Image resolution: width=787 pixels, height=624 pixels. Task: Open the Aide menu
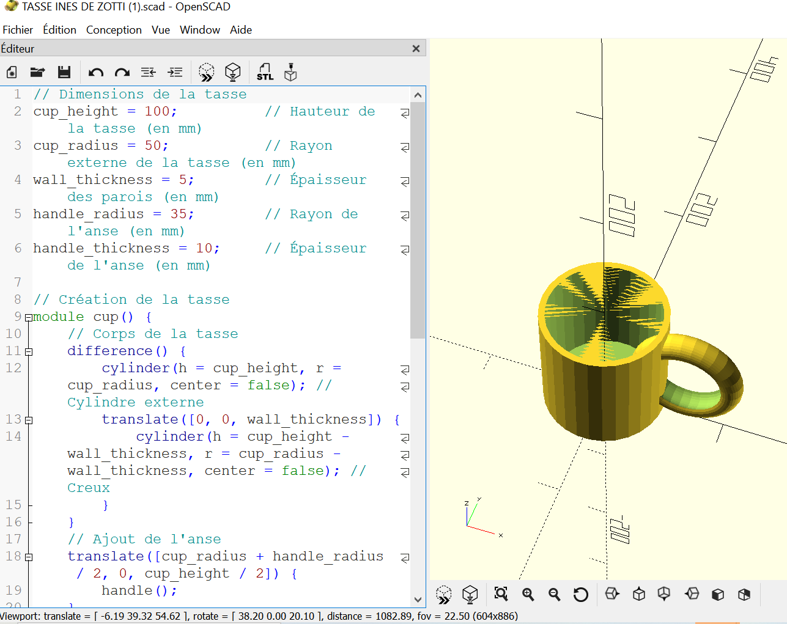(241, 30)
